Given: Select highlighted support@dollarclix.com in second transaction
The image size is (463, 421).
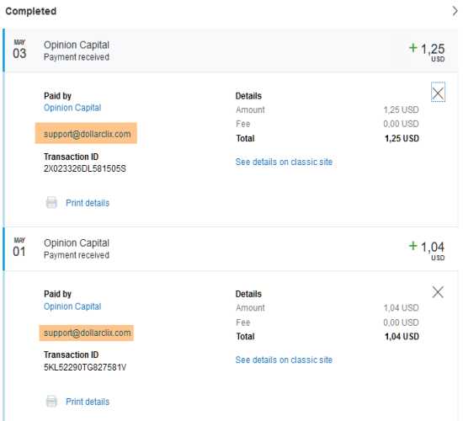Looking at the screenshot, I should click(87, 333).
